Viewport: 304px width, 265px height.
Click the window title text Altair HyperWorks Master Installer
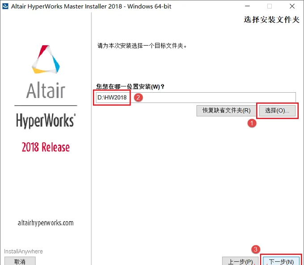point(91,6)
